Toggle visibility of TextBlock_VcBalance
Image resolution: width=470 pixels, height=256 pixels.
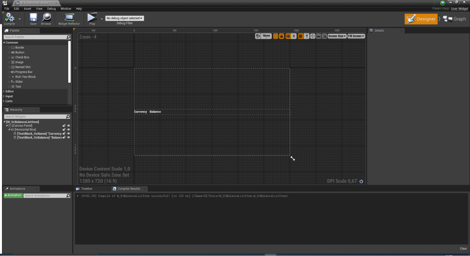point(69,138)
